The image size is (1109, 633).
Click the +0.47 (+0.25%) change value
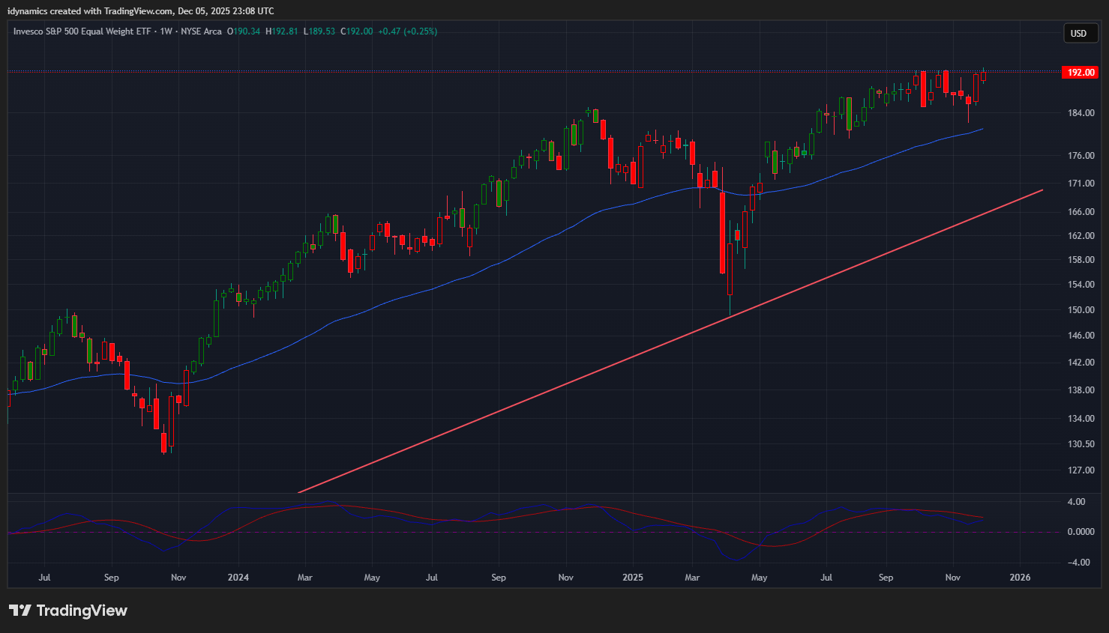(x=407, y=31)
